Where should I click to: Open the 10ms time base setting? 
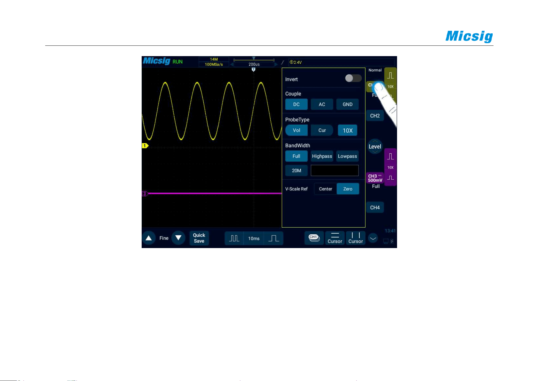254,238
